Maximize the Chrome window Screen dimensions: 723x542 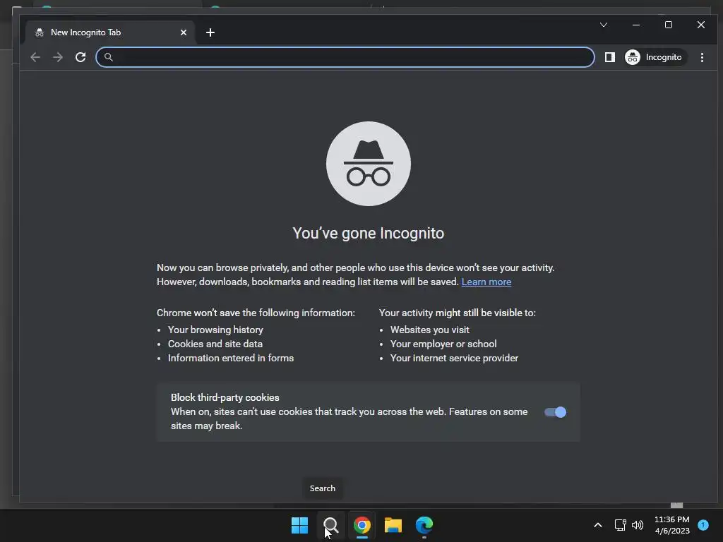(x=669, y=25)
